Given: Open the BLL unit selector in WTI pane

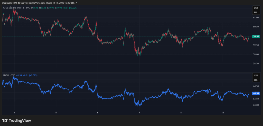Looking at the screenshot, I should point(256,12).
